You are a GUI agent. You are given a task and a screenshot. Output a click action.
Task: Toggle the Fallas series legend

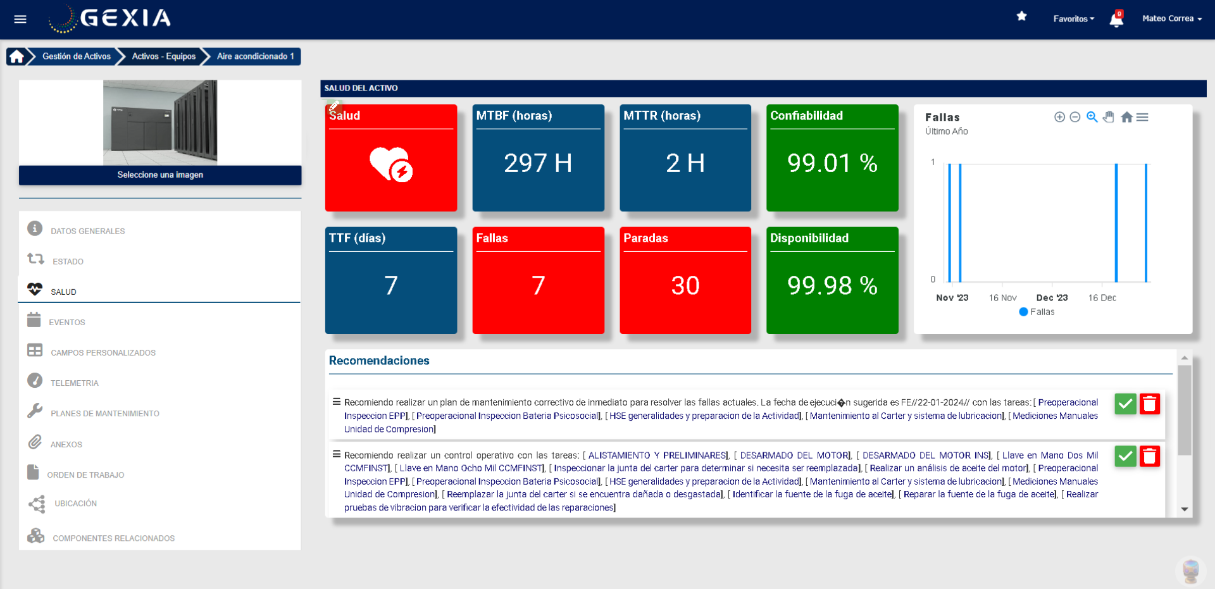1037,312
